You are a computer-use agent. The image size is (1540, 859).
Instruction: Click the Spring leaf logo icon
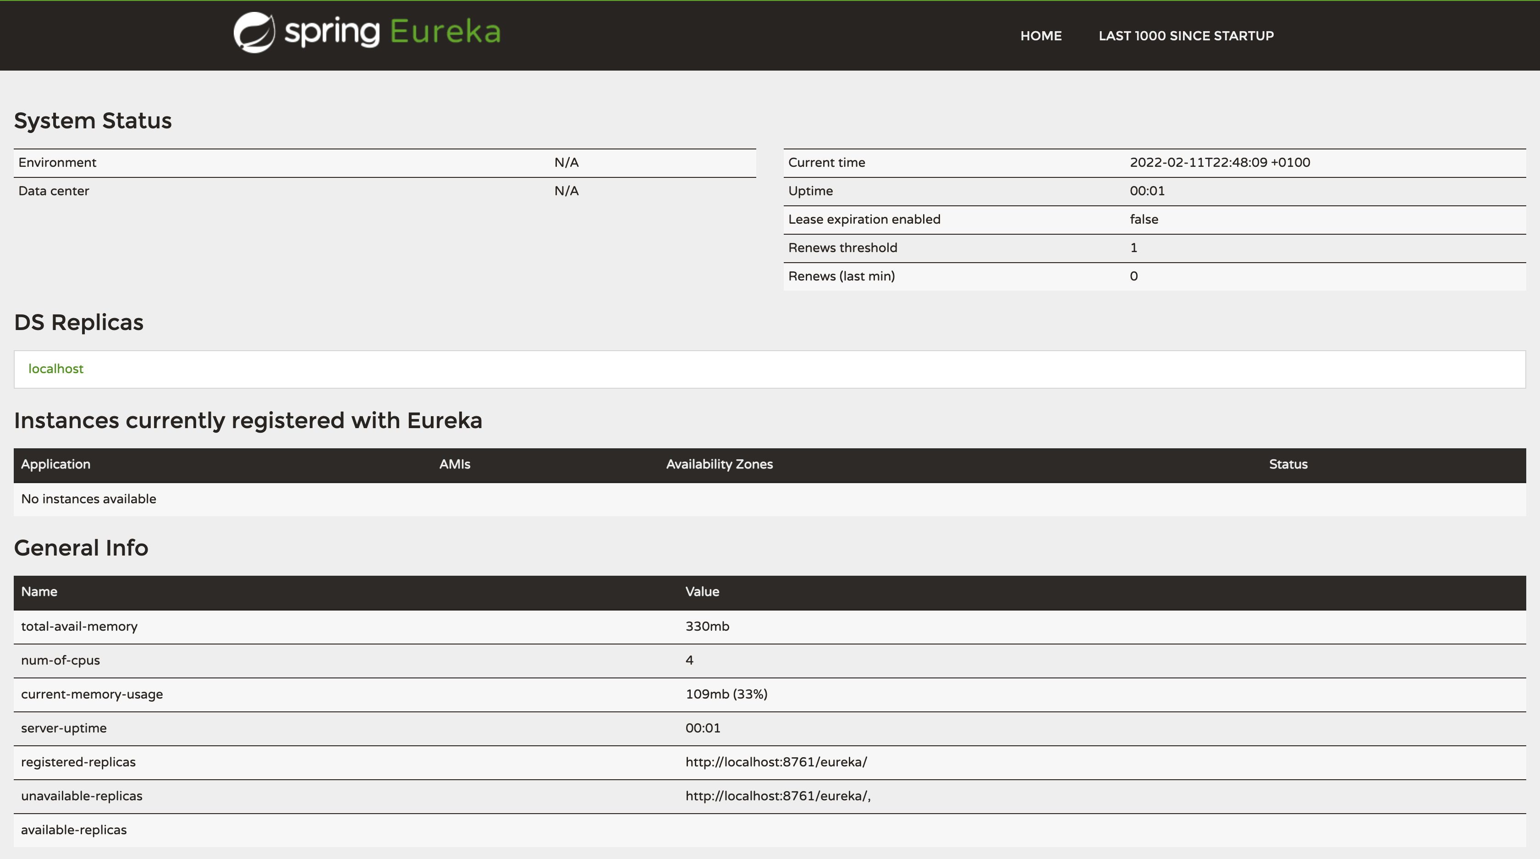(254, 32)
